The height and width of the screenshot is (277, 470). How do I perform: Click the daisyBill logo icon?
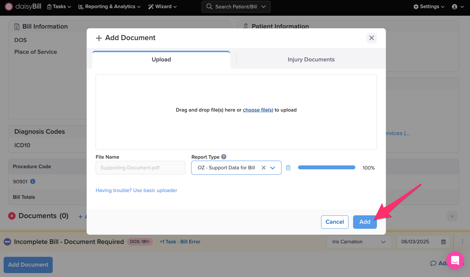(x=9, y=6)
